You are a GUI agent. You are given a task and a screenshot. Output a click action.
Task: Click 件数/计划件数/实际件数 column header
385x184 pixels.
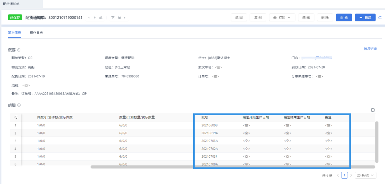point(55,117)
